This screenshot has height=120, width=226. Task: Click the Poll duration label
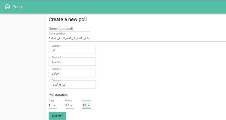pyautogui.click(x=58, y=95)
